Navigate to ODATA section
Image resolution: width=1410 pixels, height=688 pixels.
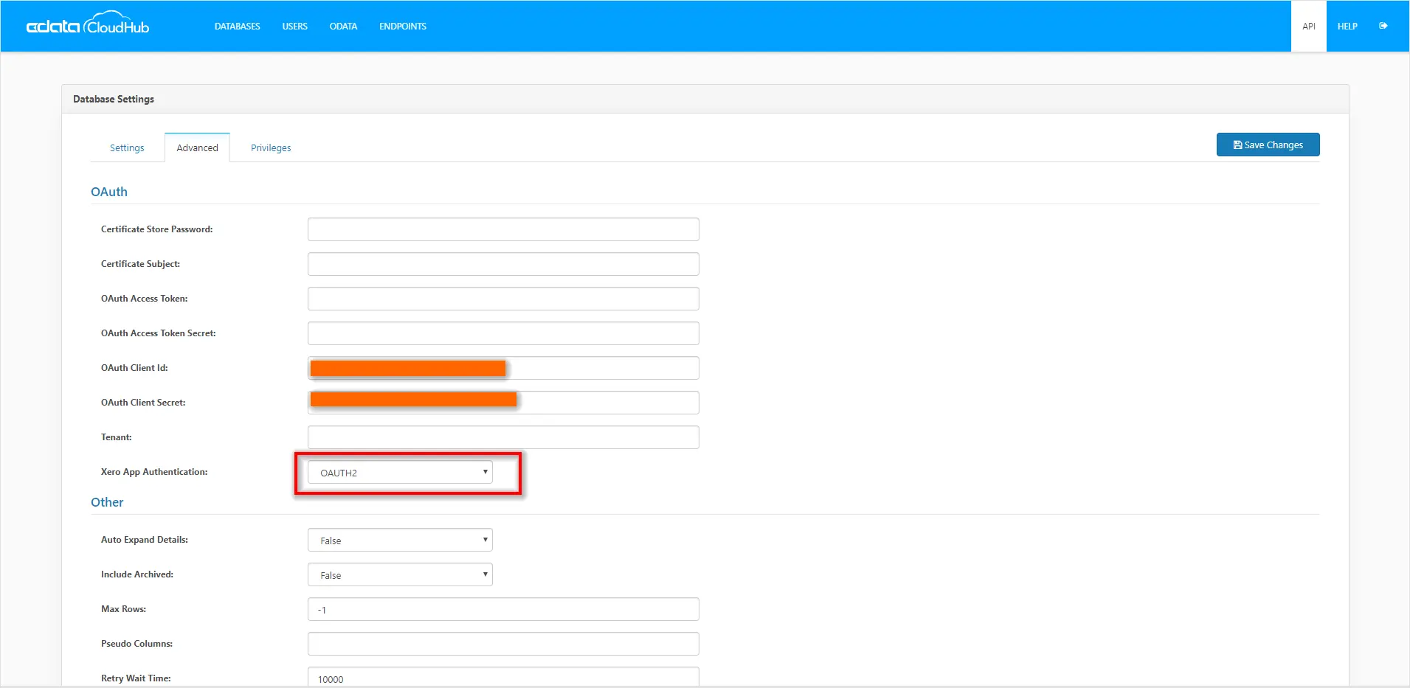[x=343, y=26]
